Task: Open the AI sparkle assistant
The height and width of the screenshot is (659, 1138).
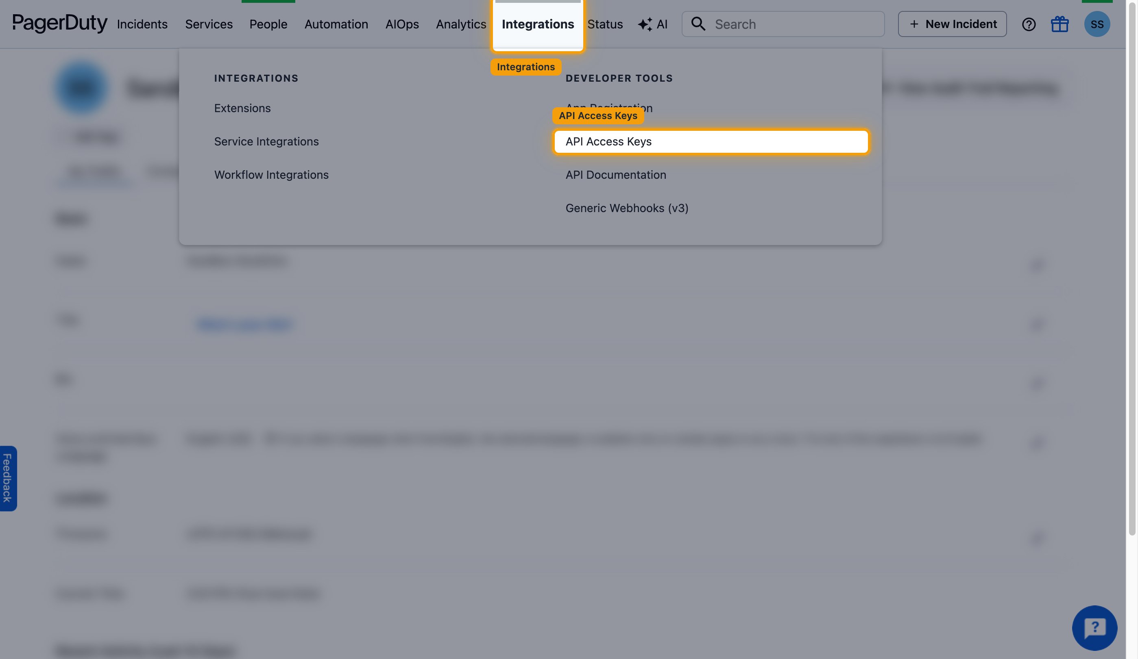Action: [652, 24]
